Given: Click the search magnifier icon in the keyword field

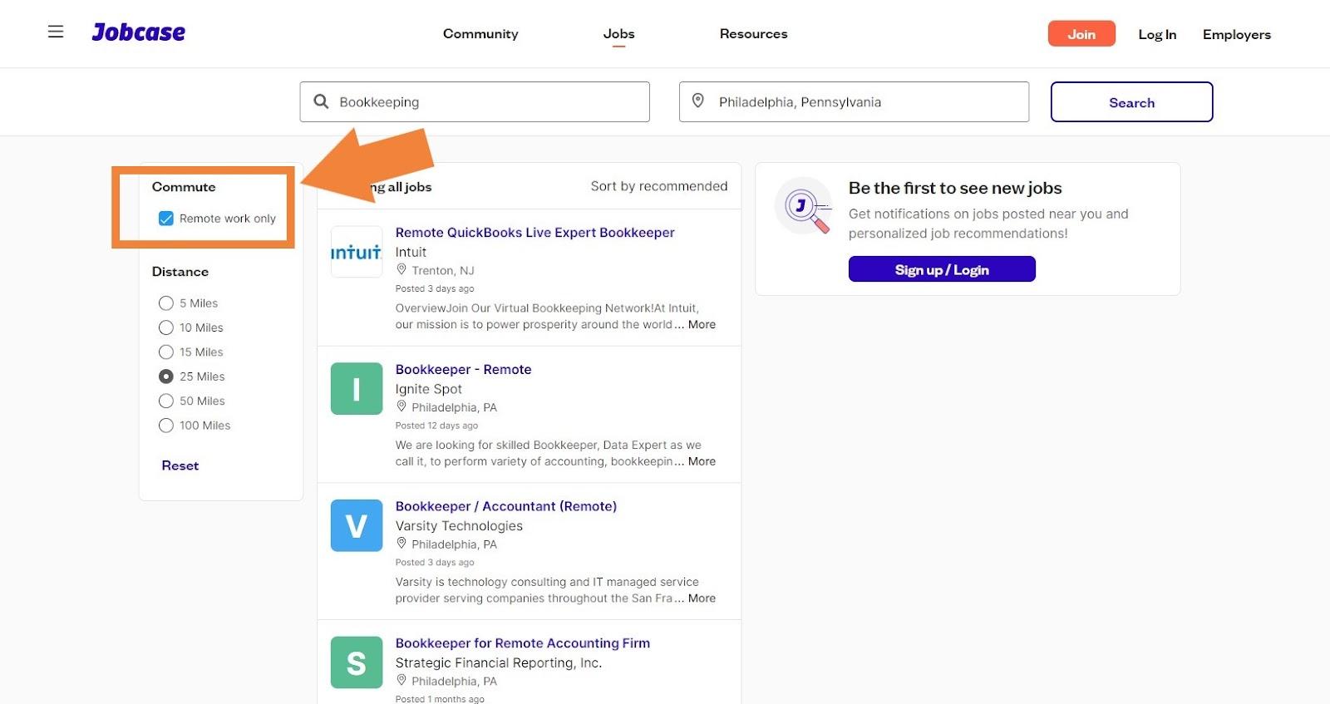Looking at the screenshot, I should [x=321, y=101].
